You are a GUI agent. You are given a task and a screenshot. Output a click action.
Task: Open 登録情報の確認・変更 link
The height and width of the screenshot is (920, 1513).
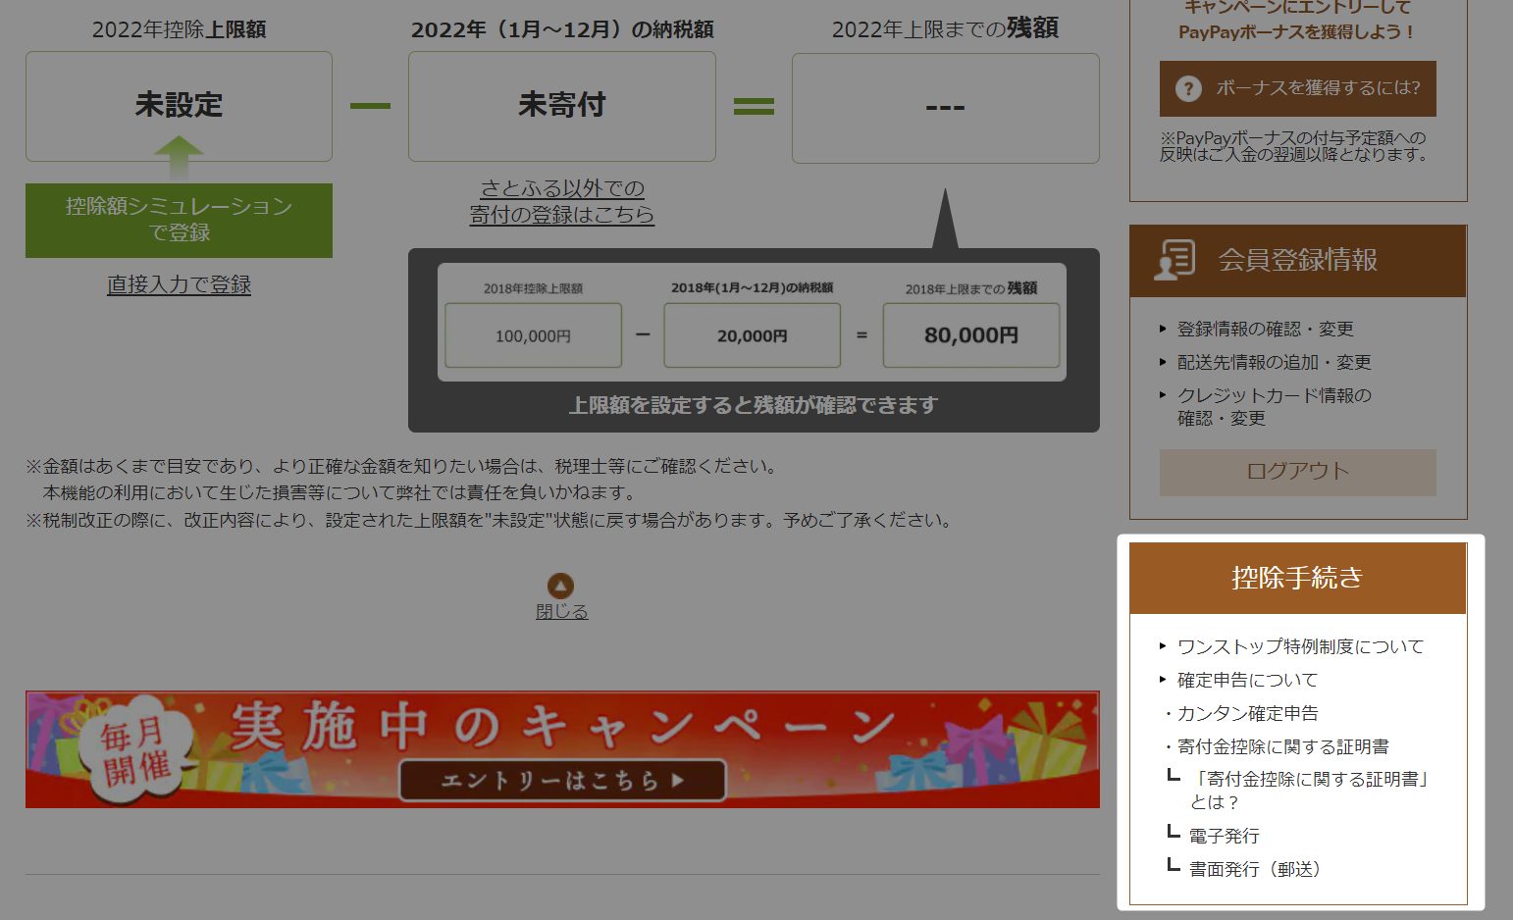click(1265, 329)
